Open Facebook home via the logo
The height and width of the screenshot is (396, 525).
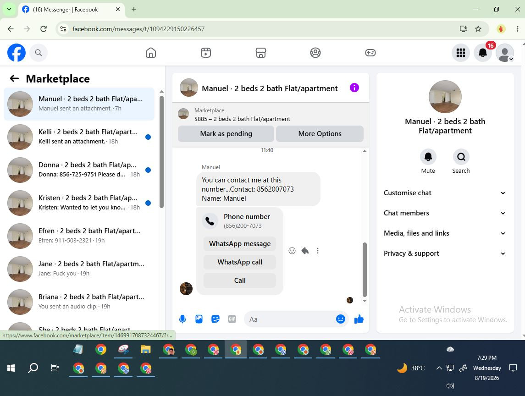pyautogui.click(x=17, y=53)
